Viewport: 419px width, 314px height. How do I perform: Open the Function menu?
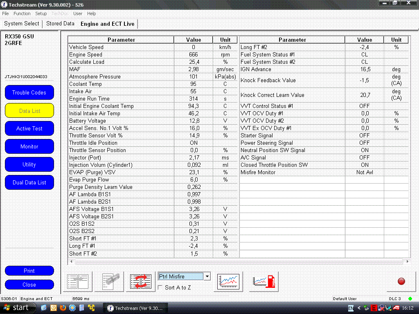point(22,13)
